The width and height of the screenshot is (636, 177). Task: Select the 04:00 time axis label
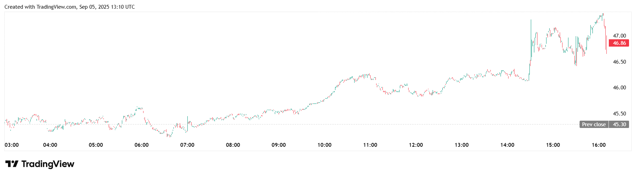click(50, 145)
